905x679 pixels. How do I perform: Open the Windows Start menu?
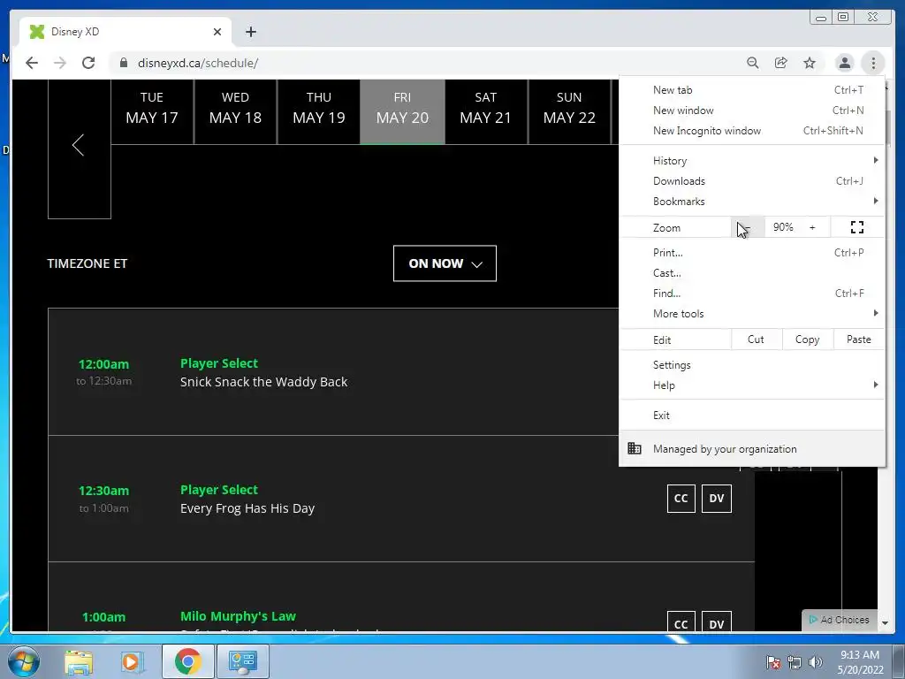pos(23,661)
